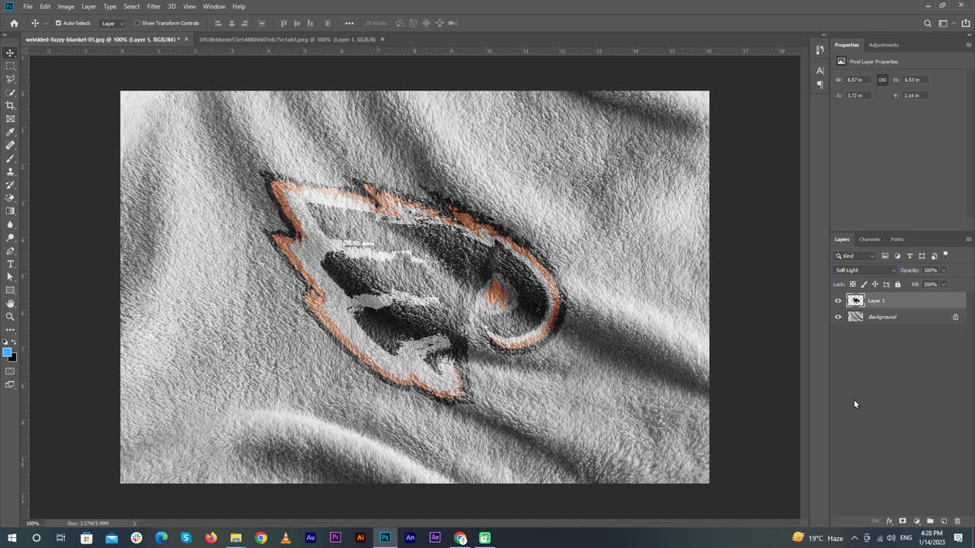Open the Properties panel menu
Viewport: 975px width, 548px height.
[968, 45]
